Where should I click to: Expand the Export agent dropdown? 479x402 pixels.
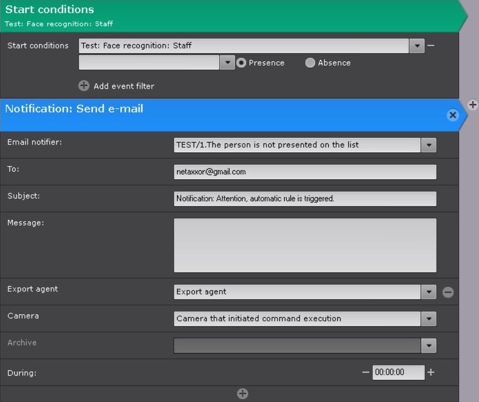pos(429,292)
